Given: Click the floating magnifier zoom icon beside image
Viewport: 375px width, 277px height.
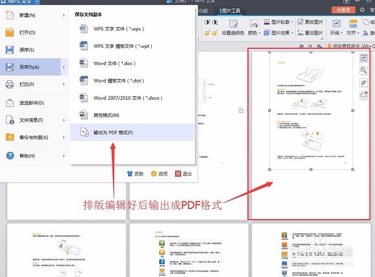Looking at the screenshot, I should click(x=364, y=70).
